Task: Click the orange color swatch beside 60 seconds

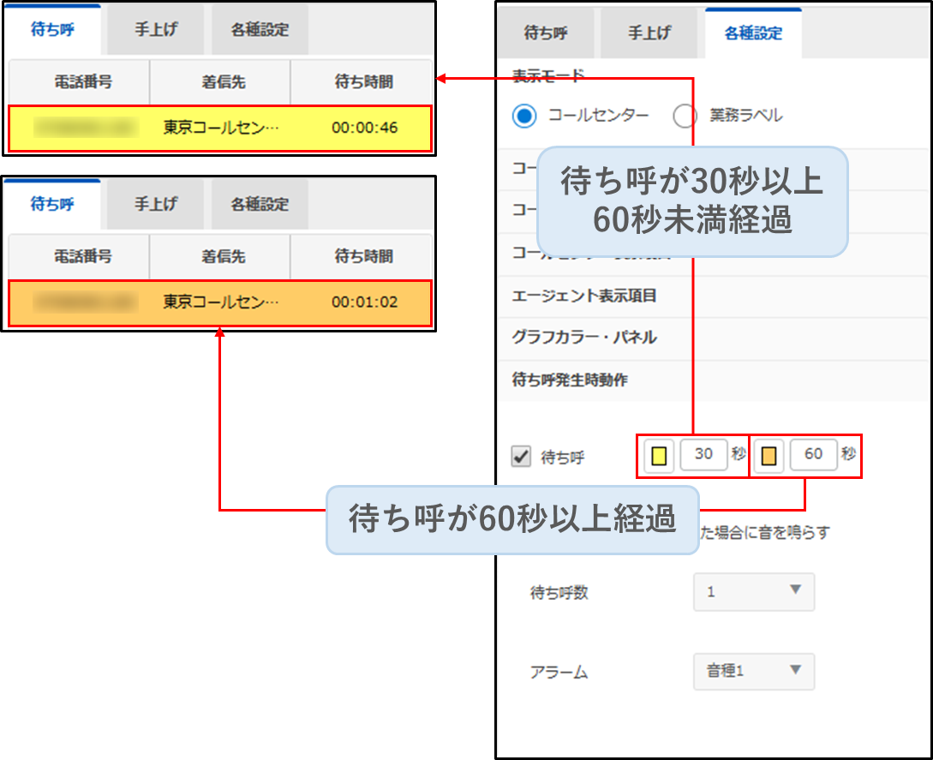Action: (769, 456)
